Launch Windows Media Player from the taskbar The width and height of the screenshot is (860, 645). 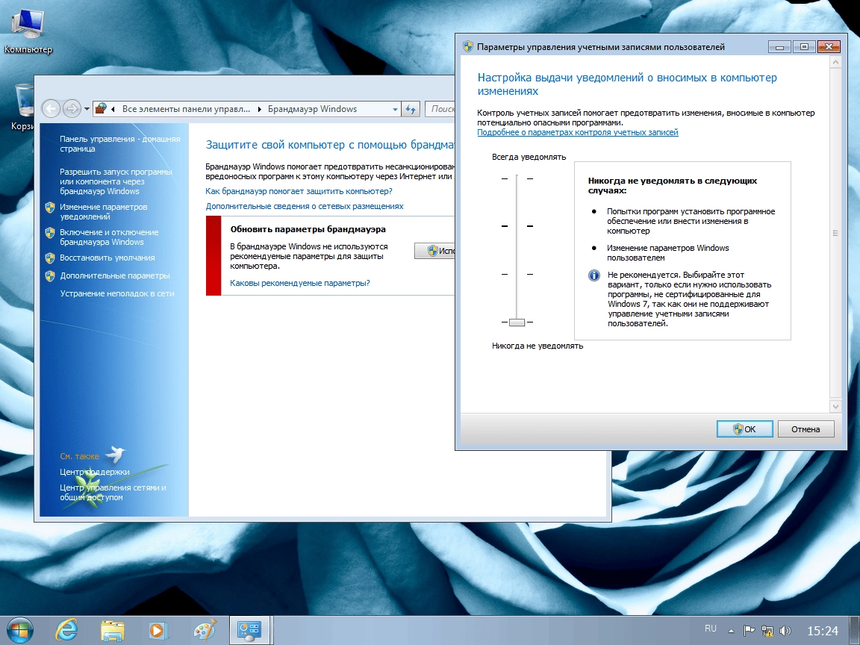(158, 630)
